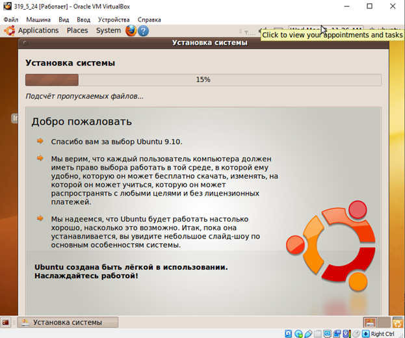Click the keyboard capture arrow icon
This screenshot has width=405, height=338.
tap(366, 333)
